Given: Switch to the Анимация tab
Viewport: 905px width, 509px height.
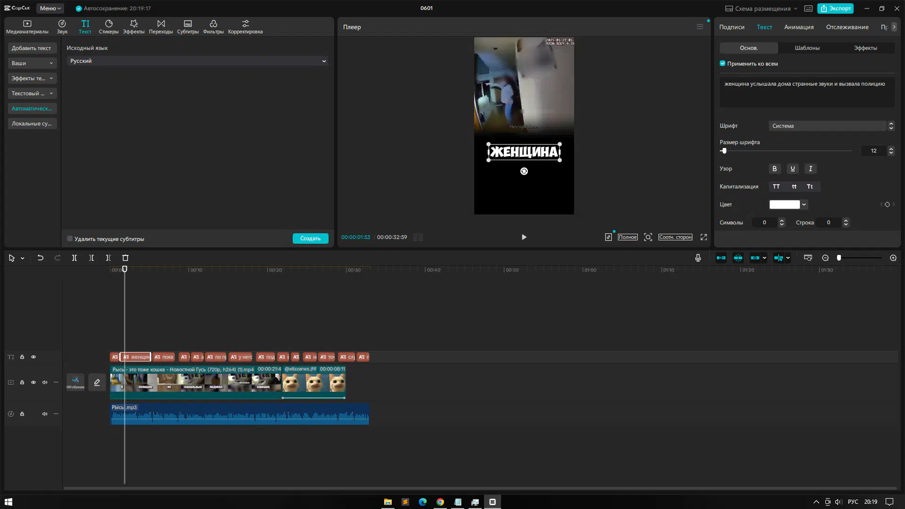Looking at the screenshot, I should coord(798,27).
